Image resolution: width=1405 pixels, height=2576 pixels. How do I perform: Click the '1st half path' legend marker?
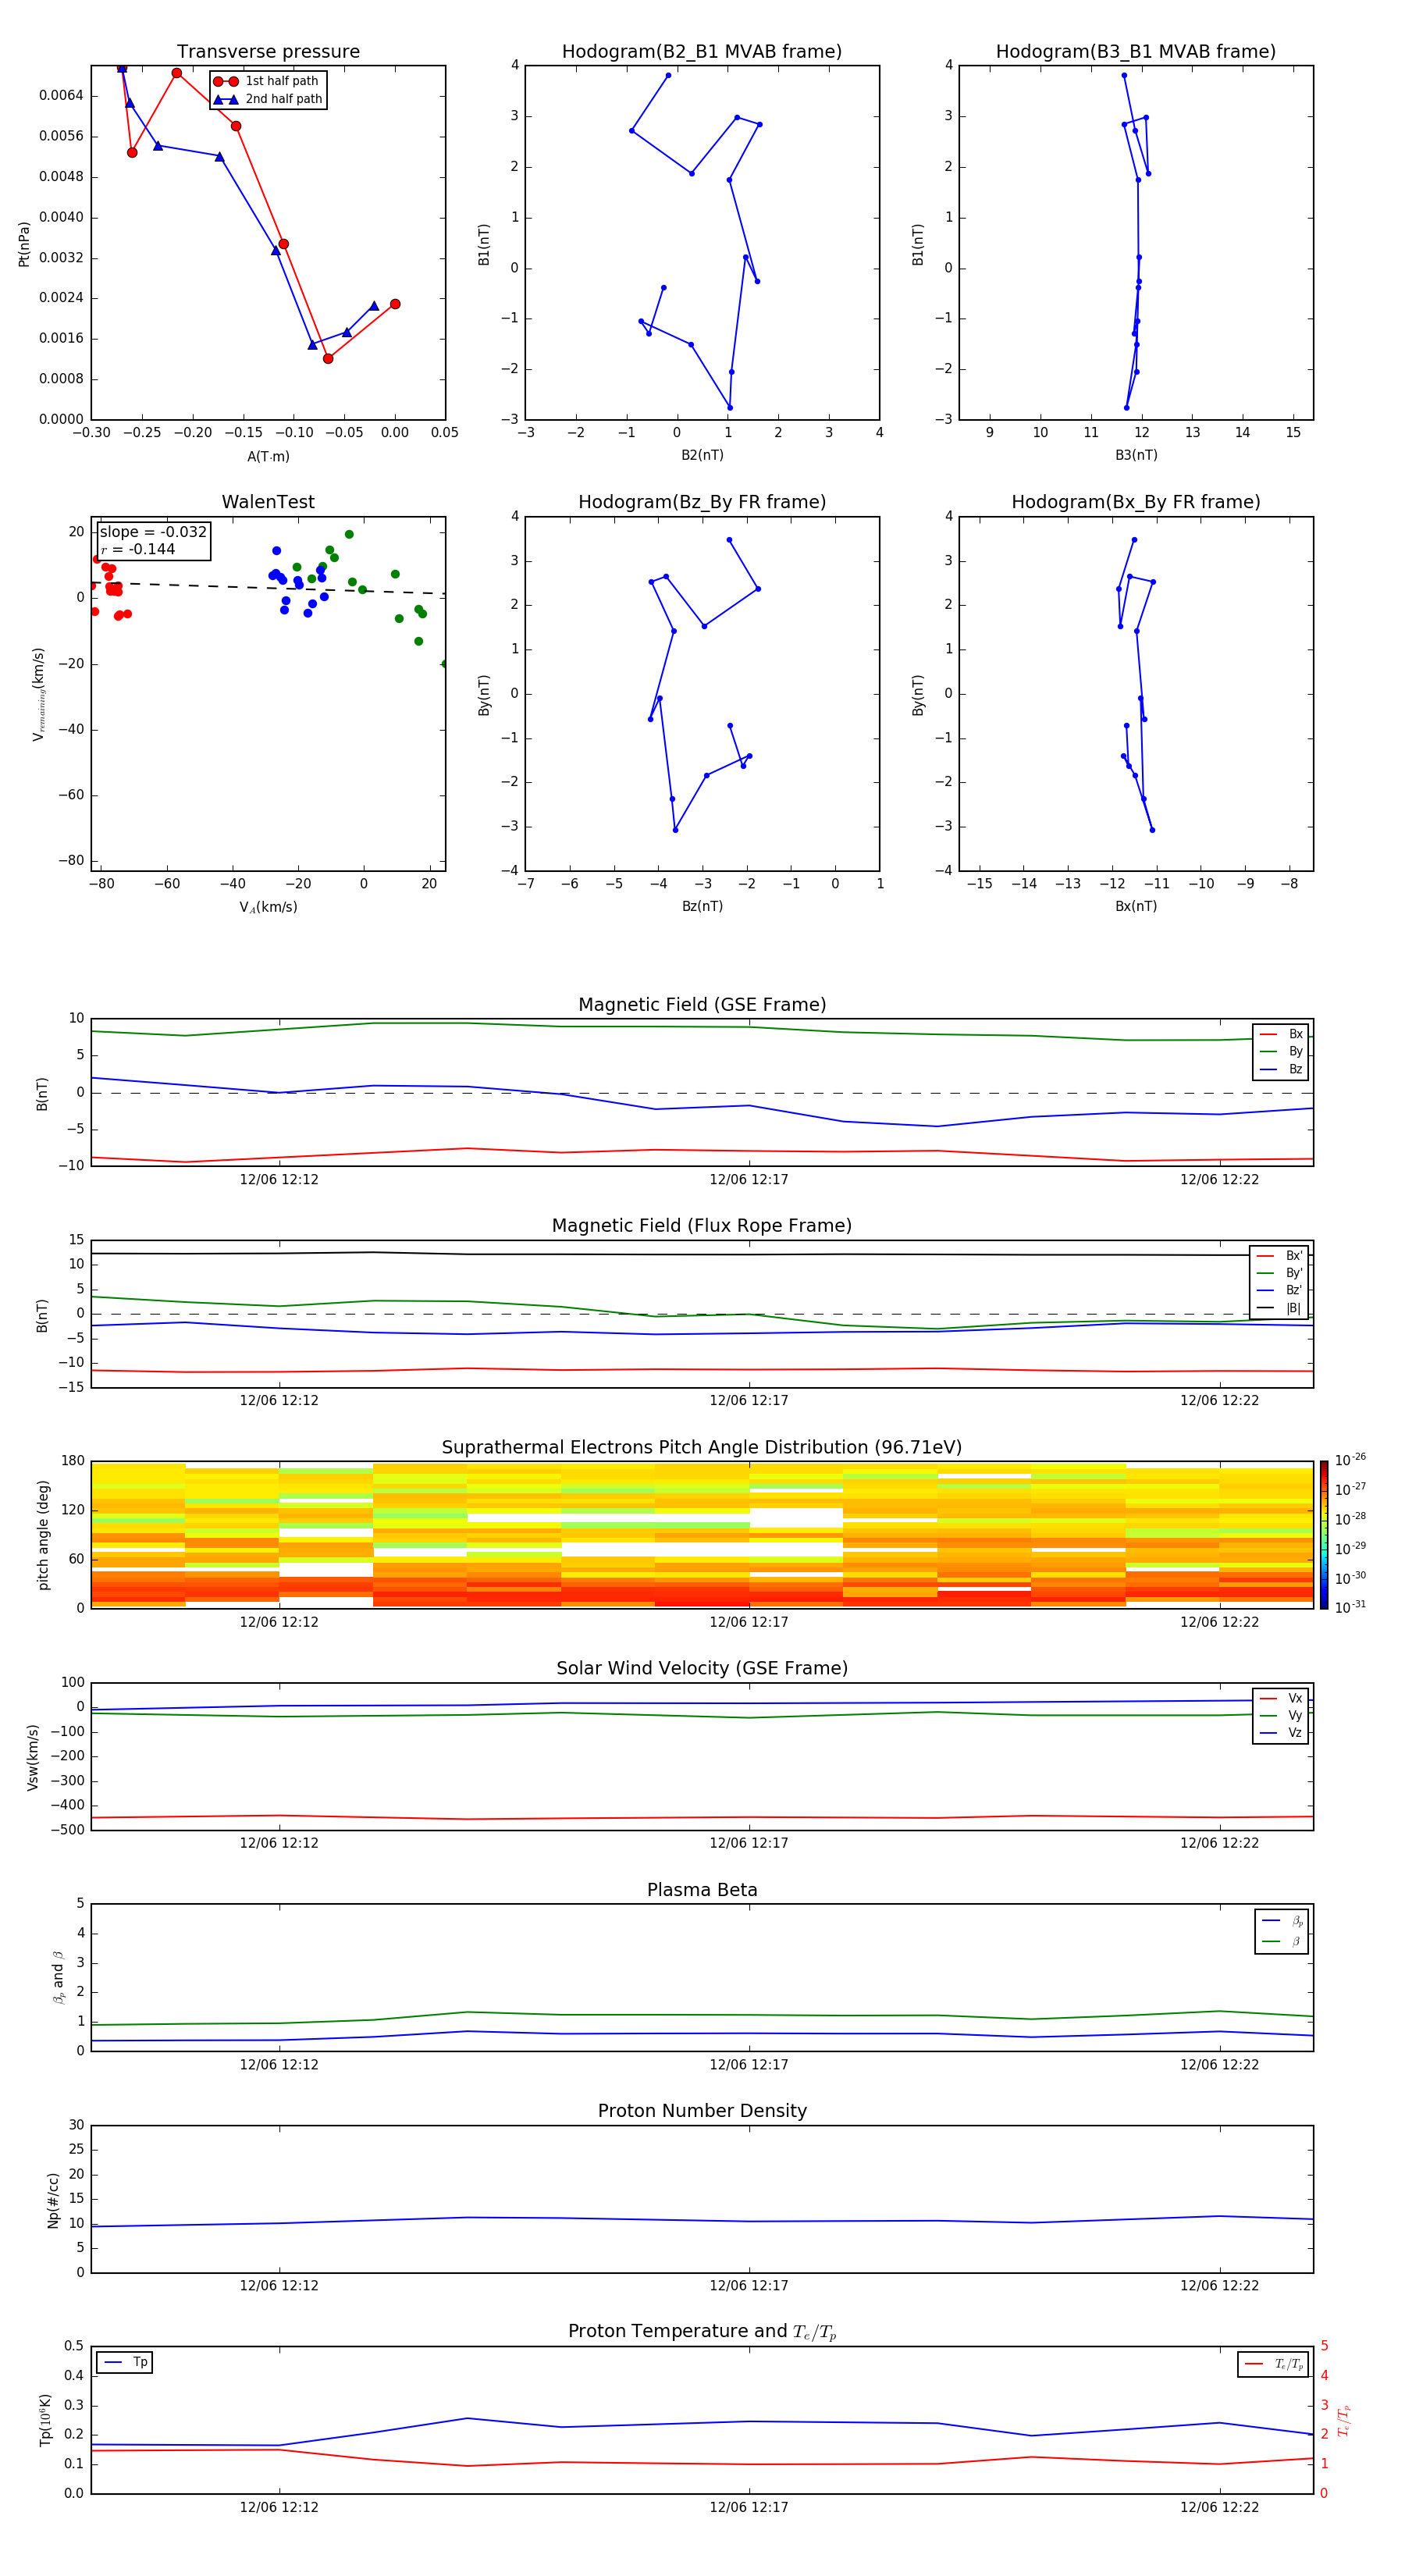(226, 81)
